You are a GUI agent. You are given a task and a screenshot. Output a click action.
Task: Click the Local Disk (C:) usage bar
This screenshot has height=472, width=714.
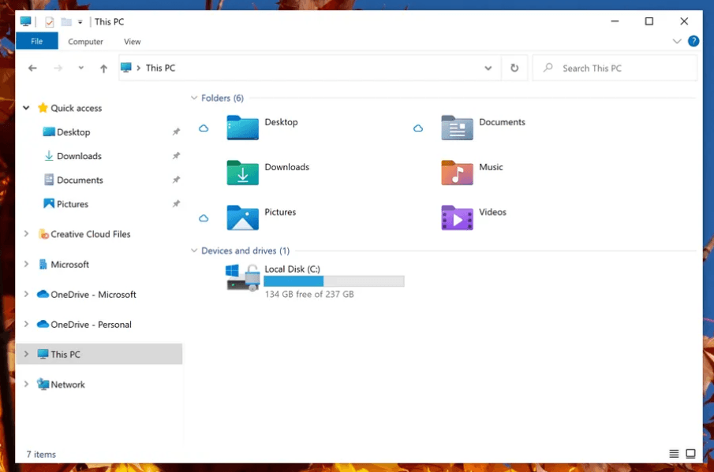pyautogui.click(x=334, y=281)
